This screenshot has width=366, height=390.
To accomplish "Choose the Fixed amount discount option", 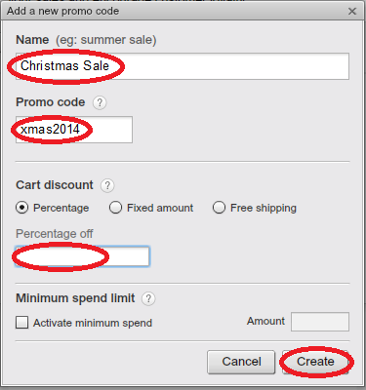I will tap(115, 208).
